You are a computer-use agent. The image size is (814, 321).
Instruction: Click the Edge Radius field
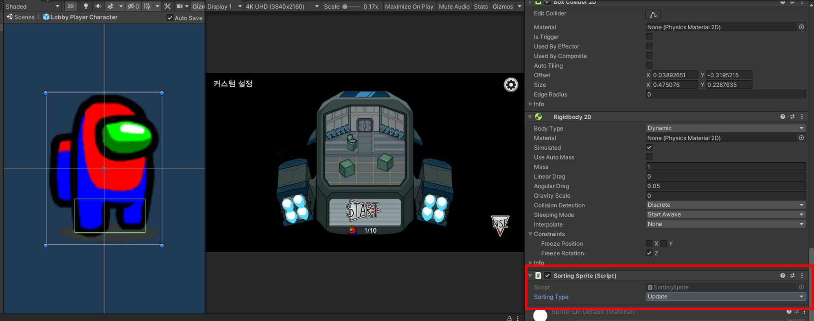726,94
